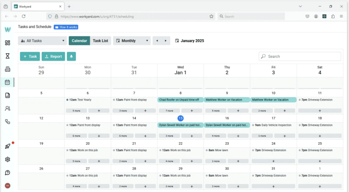Open the Firefox hamburger application menu
This screenshot has height=192, width=349.
pos(341,16)
